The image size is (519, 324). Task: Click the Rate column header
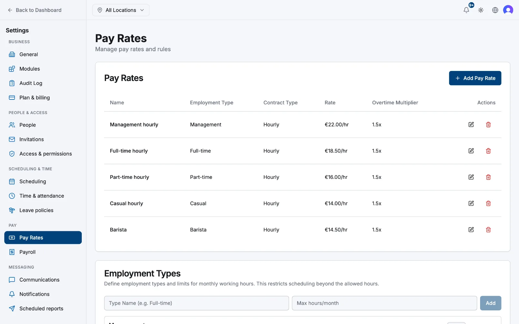(x=330, y=102)
